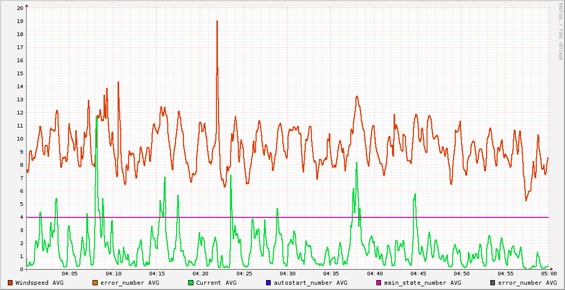Click the 04:35 time axis label

pyautogui.click(x=331, y=274)
